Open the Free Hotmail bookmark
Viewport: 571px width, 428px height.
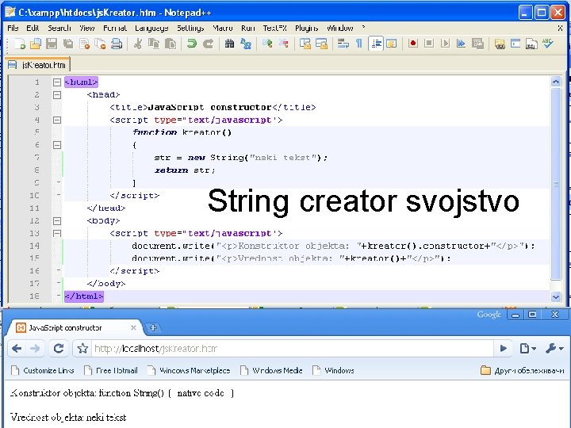point(111,370)
